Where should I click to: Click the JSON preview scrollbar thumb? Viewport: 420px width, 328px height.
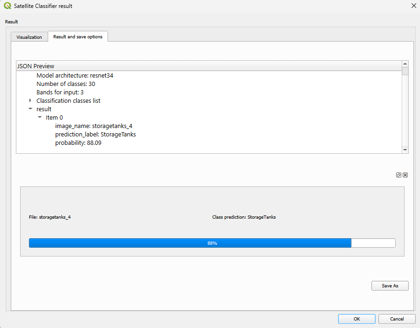click(405, 71)
